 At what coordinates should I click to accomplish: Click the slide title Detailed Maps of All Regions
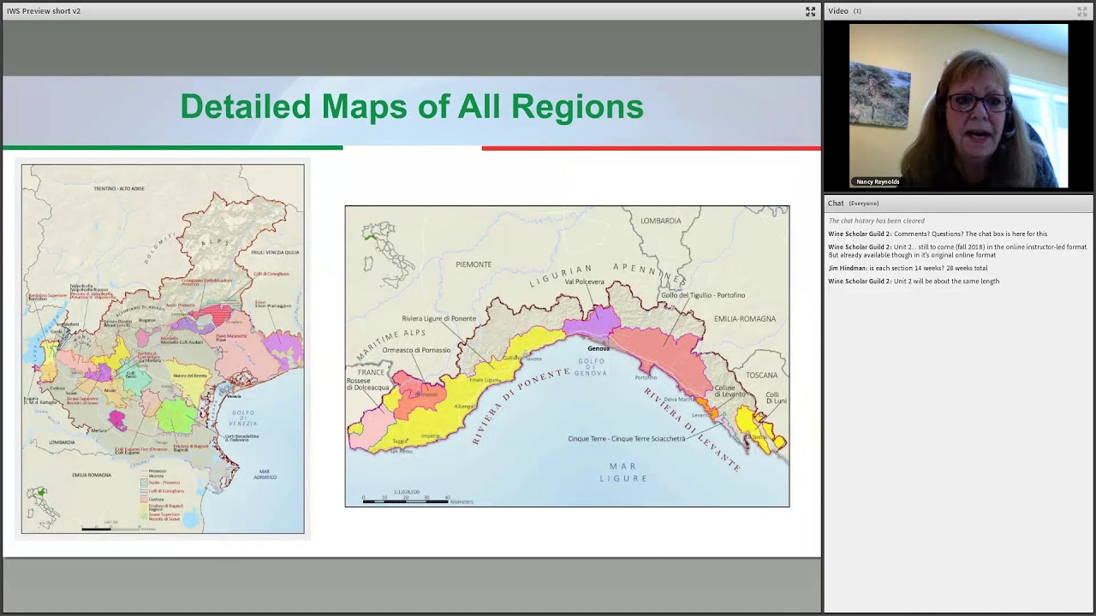pos(411,107)
